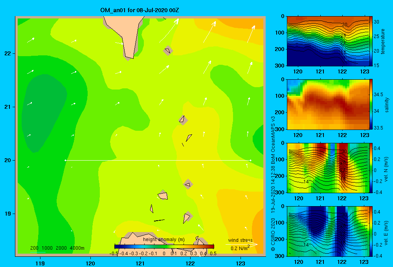Viewport: 393px width, 267px height.
Task: Click the plot title "OM_an01 for 08-Jul-2020 00Z"
Action: point(140,10)
